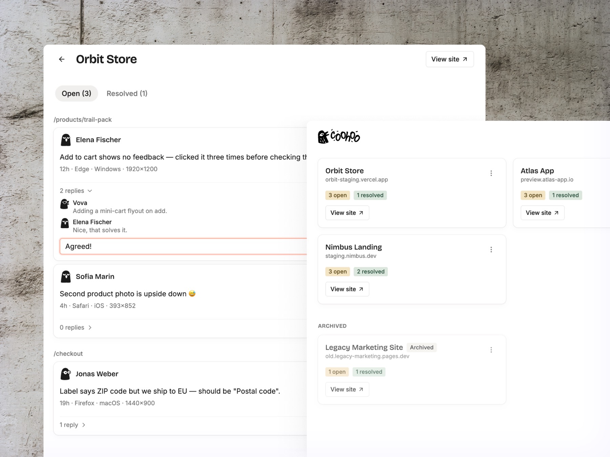The image size is (610, 457).
Task: Click the reply 'Nice, that solves it.'
Action: pyautogui.click(x=100, y=230)
